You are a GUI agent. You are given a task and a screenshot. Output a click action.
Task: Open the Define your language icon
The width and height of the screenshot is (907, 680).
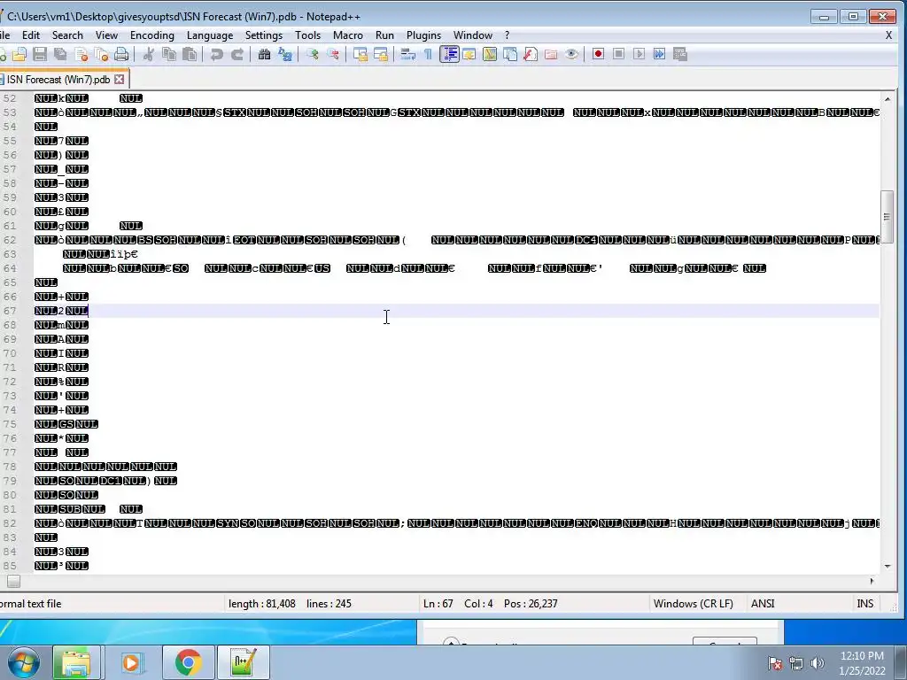pos(469,54)
